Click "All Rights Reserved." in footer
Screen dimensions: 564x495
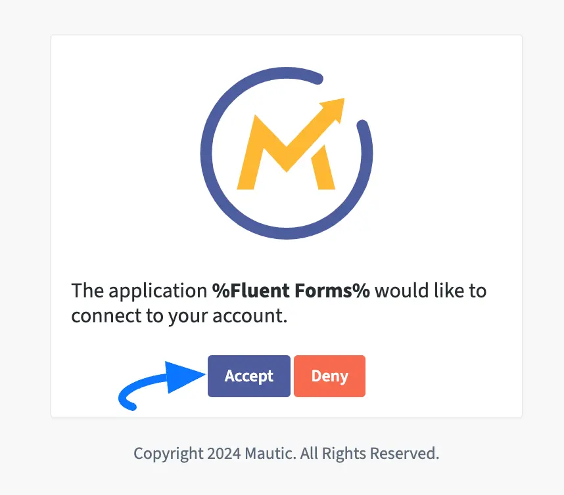(371, 453)
